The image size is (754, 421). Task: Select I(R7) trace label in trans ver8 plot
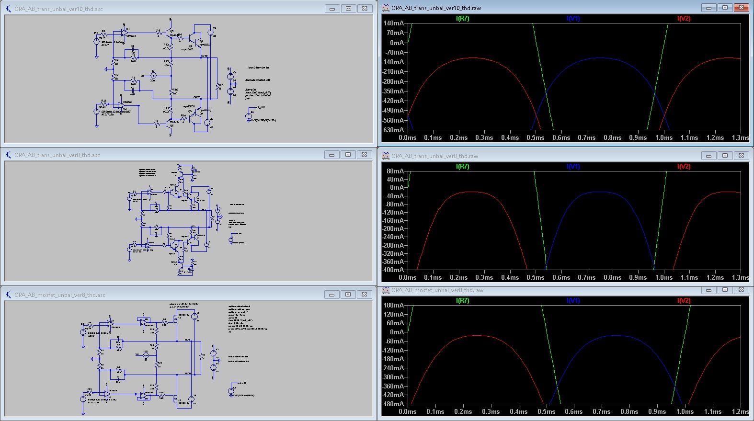(x=462, y=166)
